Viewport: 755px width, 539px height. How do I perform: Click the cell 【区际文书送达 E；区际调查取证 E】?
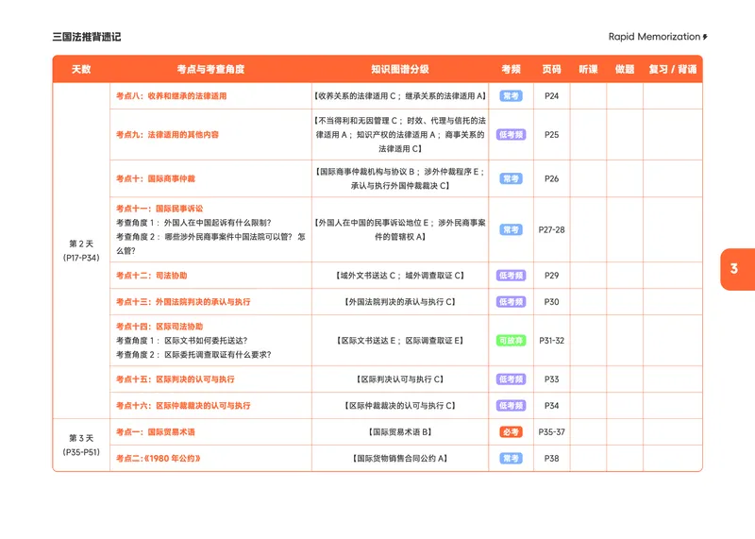[400, 341]
